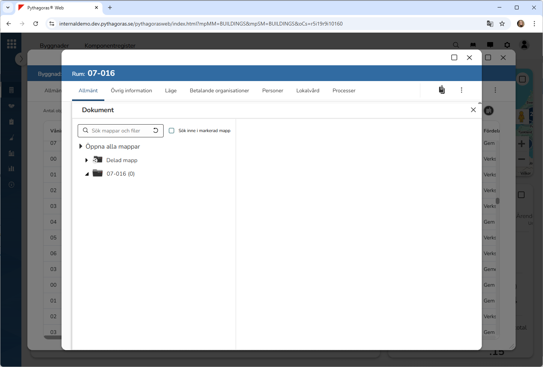The width and height of the screenshot is (543, 367).
Task: Close the Dokument panel
Action: pyautogui.click(x=473, y=110)
